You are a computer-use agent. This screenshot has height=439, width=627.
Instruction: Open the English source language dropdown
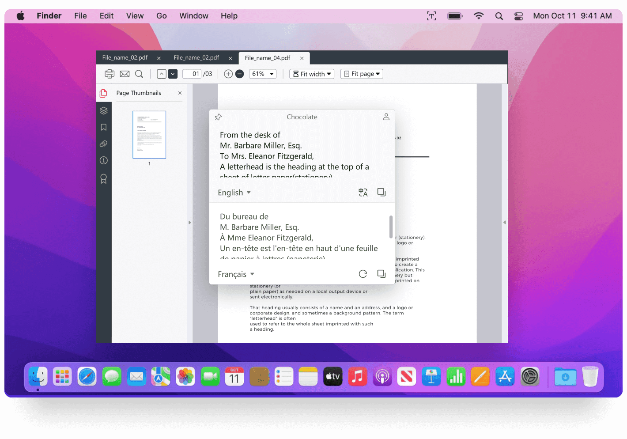point(234,193)
